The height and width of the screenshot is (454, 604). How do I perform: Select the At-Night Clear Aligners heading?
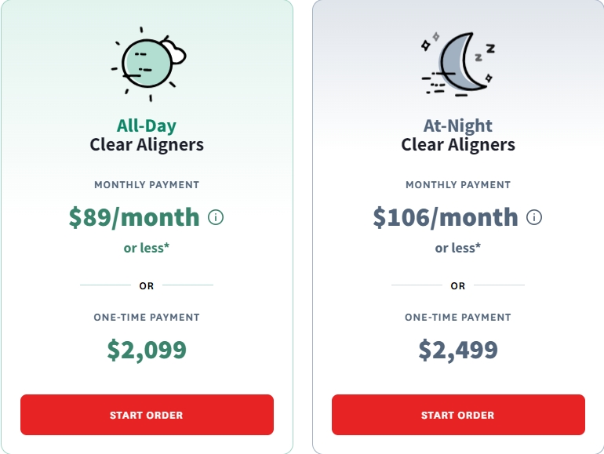click(458, 135)
